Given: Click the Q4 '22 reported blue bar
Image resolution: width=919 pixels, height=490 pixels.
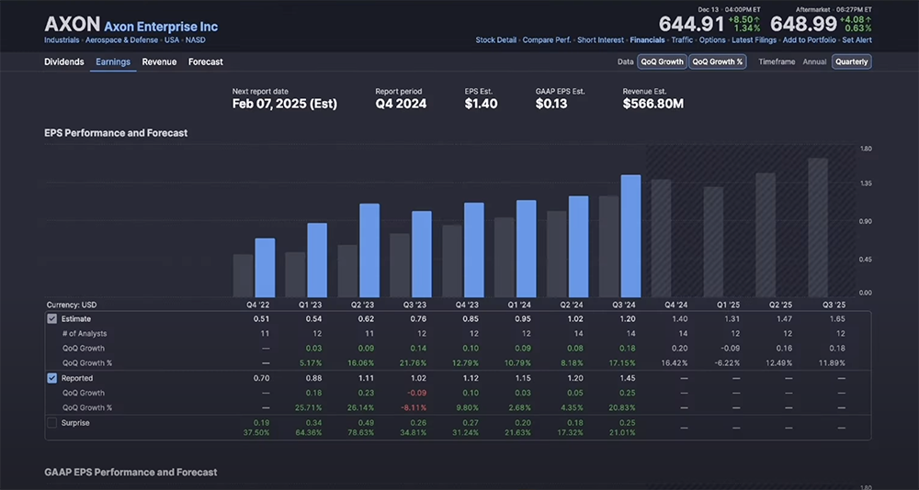Looking at the screenshot, I should [265, 268].
